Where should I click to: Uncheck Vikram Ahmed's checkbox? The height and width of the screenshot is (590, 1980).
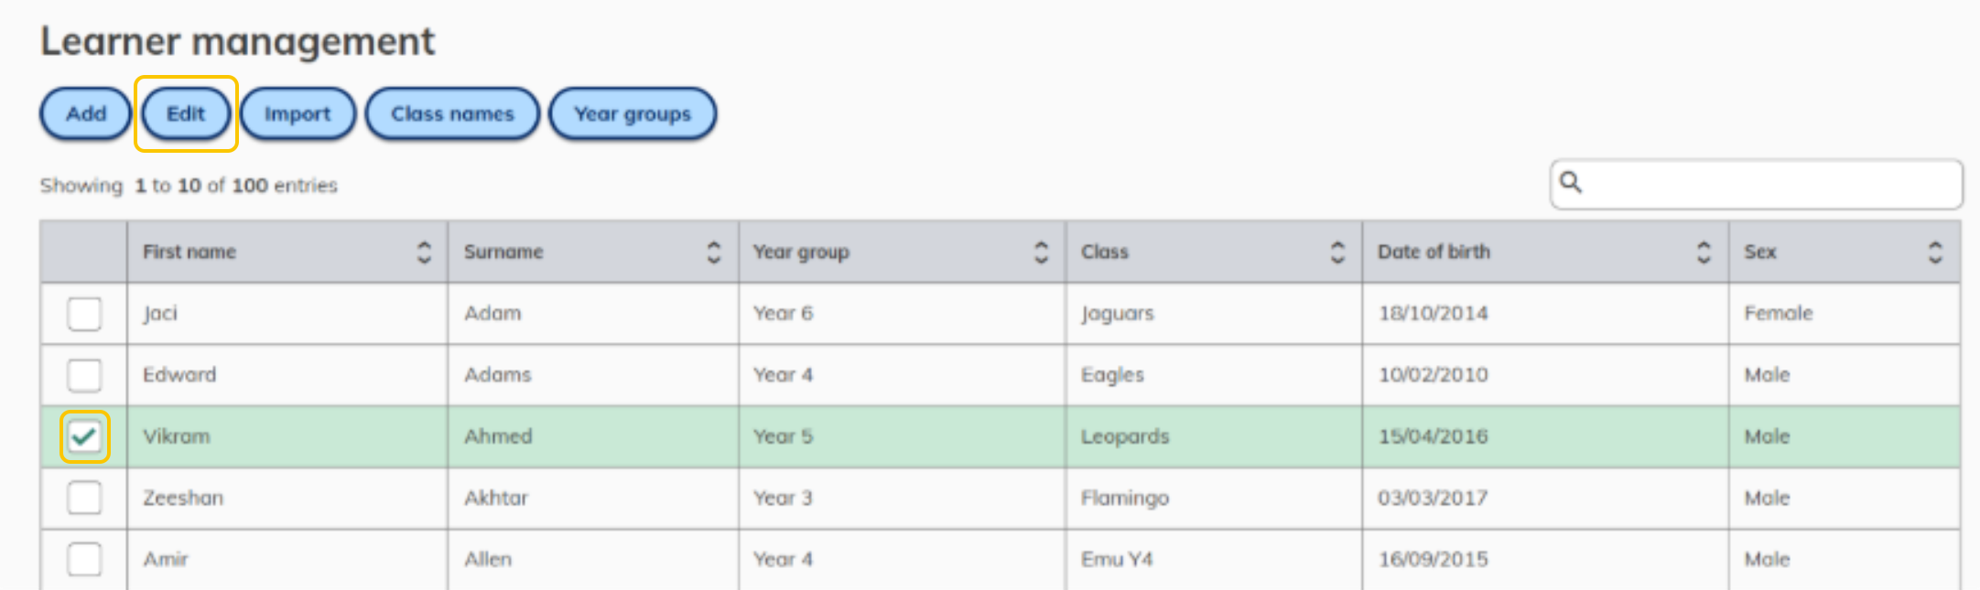pyautogui.click(x=84, y=436)
